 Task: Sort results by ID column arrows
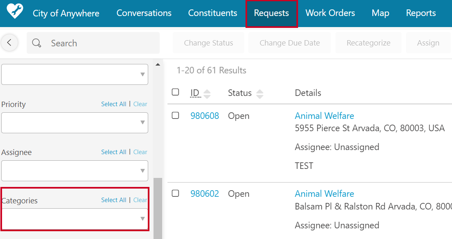[x=207, y=94]
